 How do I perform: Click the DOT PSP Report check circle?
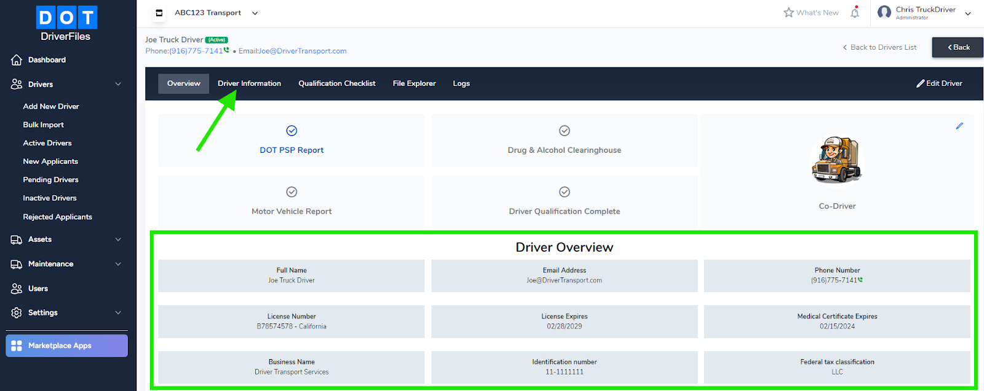click(x=292, y=131)
